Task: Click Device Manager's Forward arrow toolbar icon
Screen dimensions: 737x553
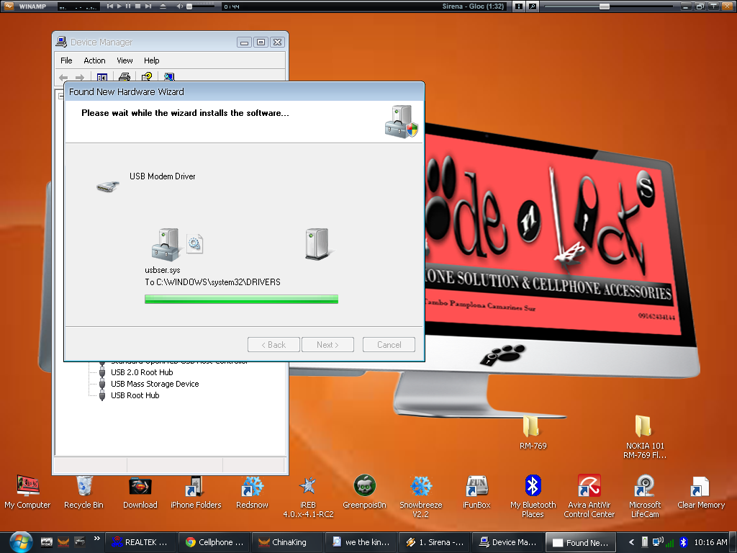Action: point(80,77)
